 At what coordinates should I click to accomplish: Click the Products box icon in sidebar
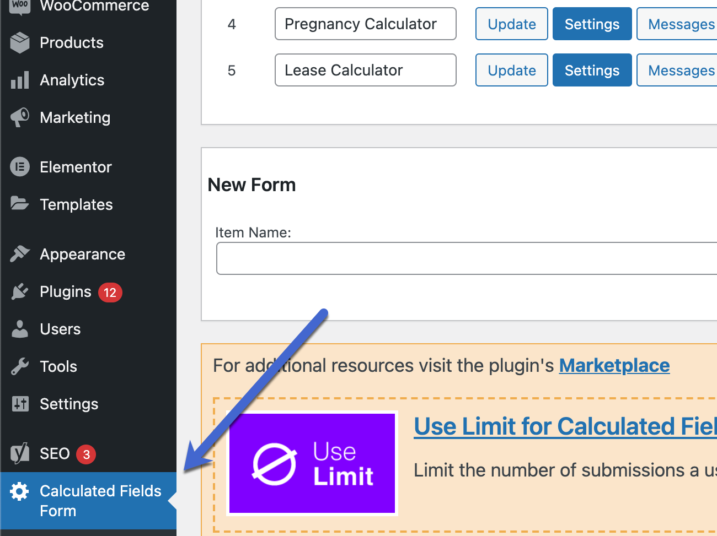(20, 42)
